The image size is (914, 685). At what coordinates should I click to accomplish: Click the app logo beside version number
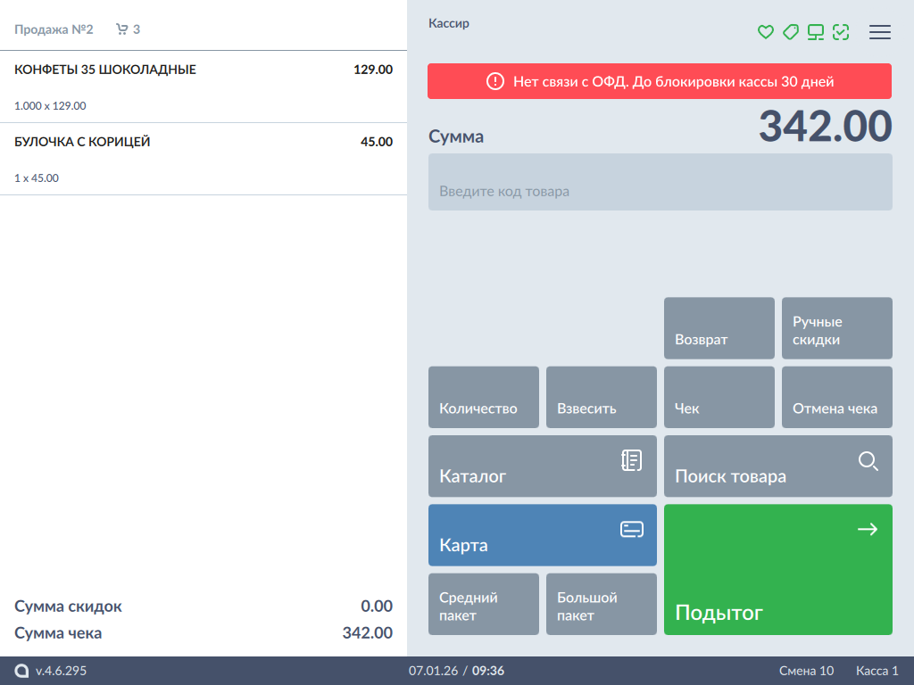21,671
